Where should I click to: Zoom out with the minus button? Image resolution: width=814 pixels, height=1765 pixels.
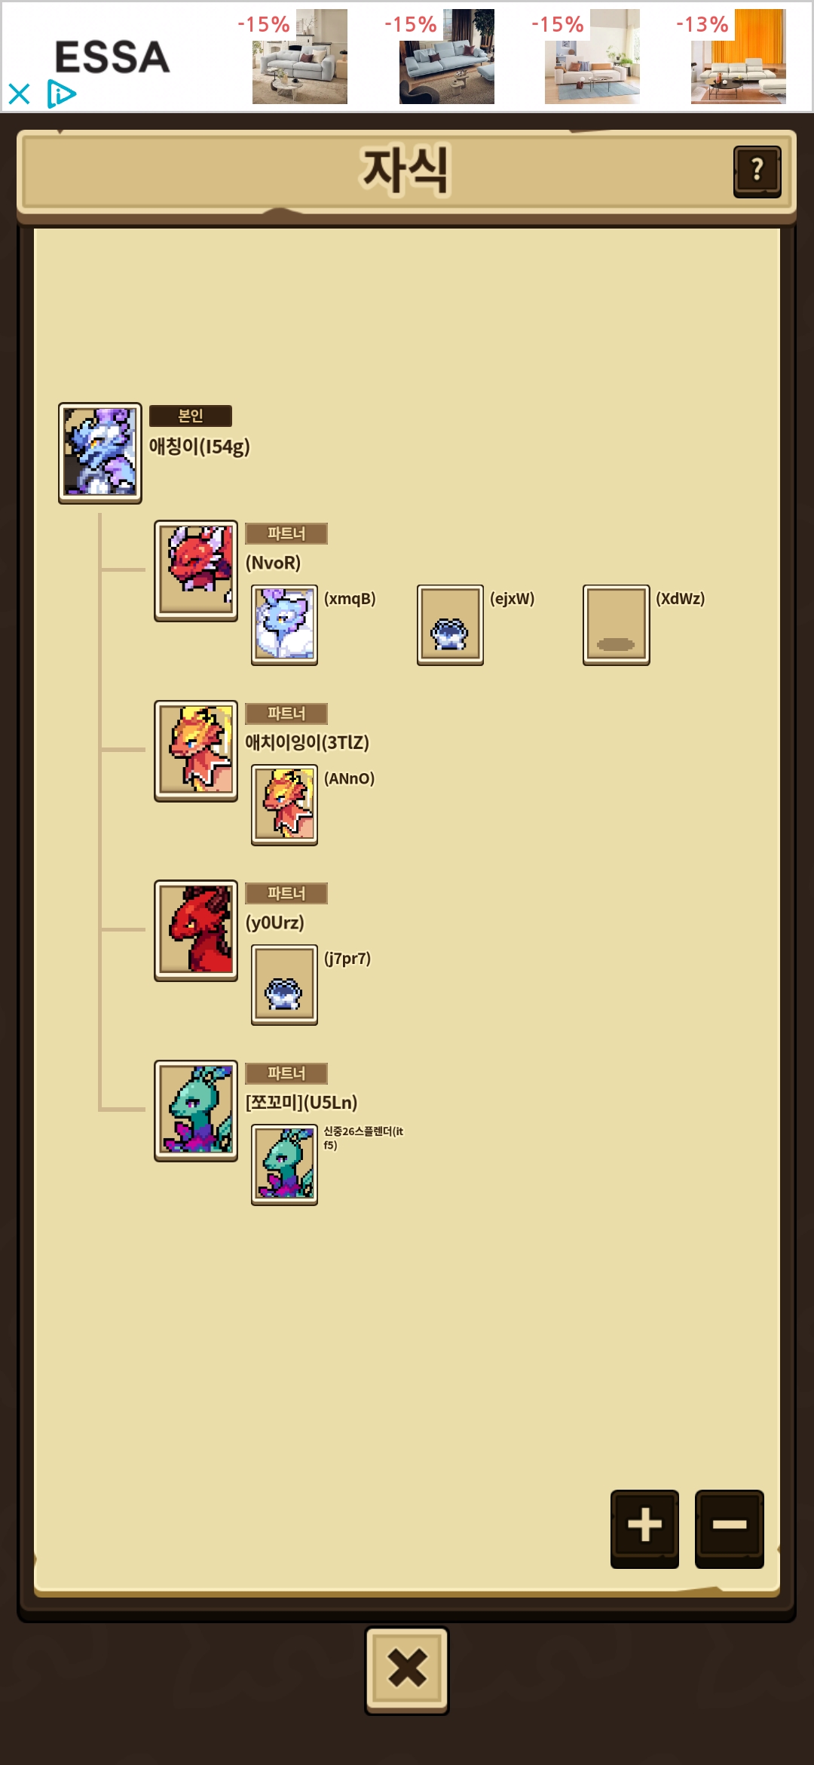pyautogui.click(x=729, y=1528)
